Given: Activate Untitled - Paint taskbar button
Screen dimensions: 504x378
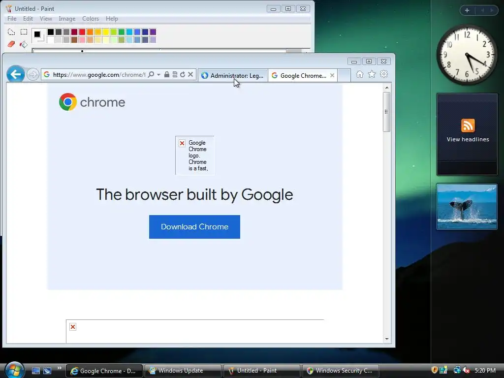Looking at the screenshot, I should 262,371.
